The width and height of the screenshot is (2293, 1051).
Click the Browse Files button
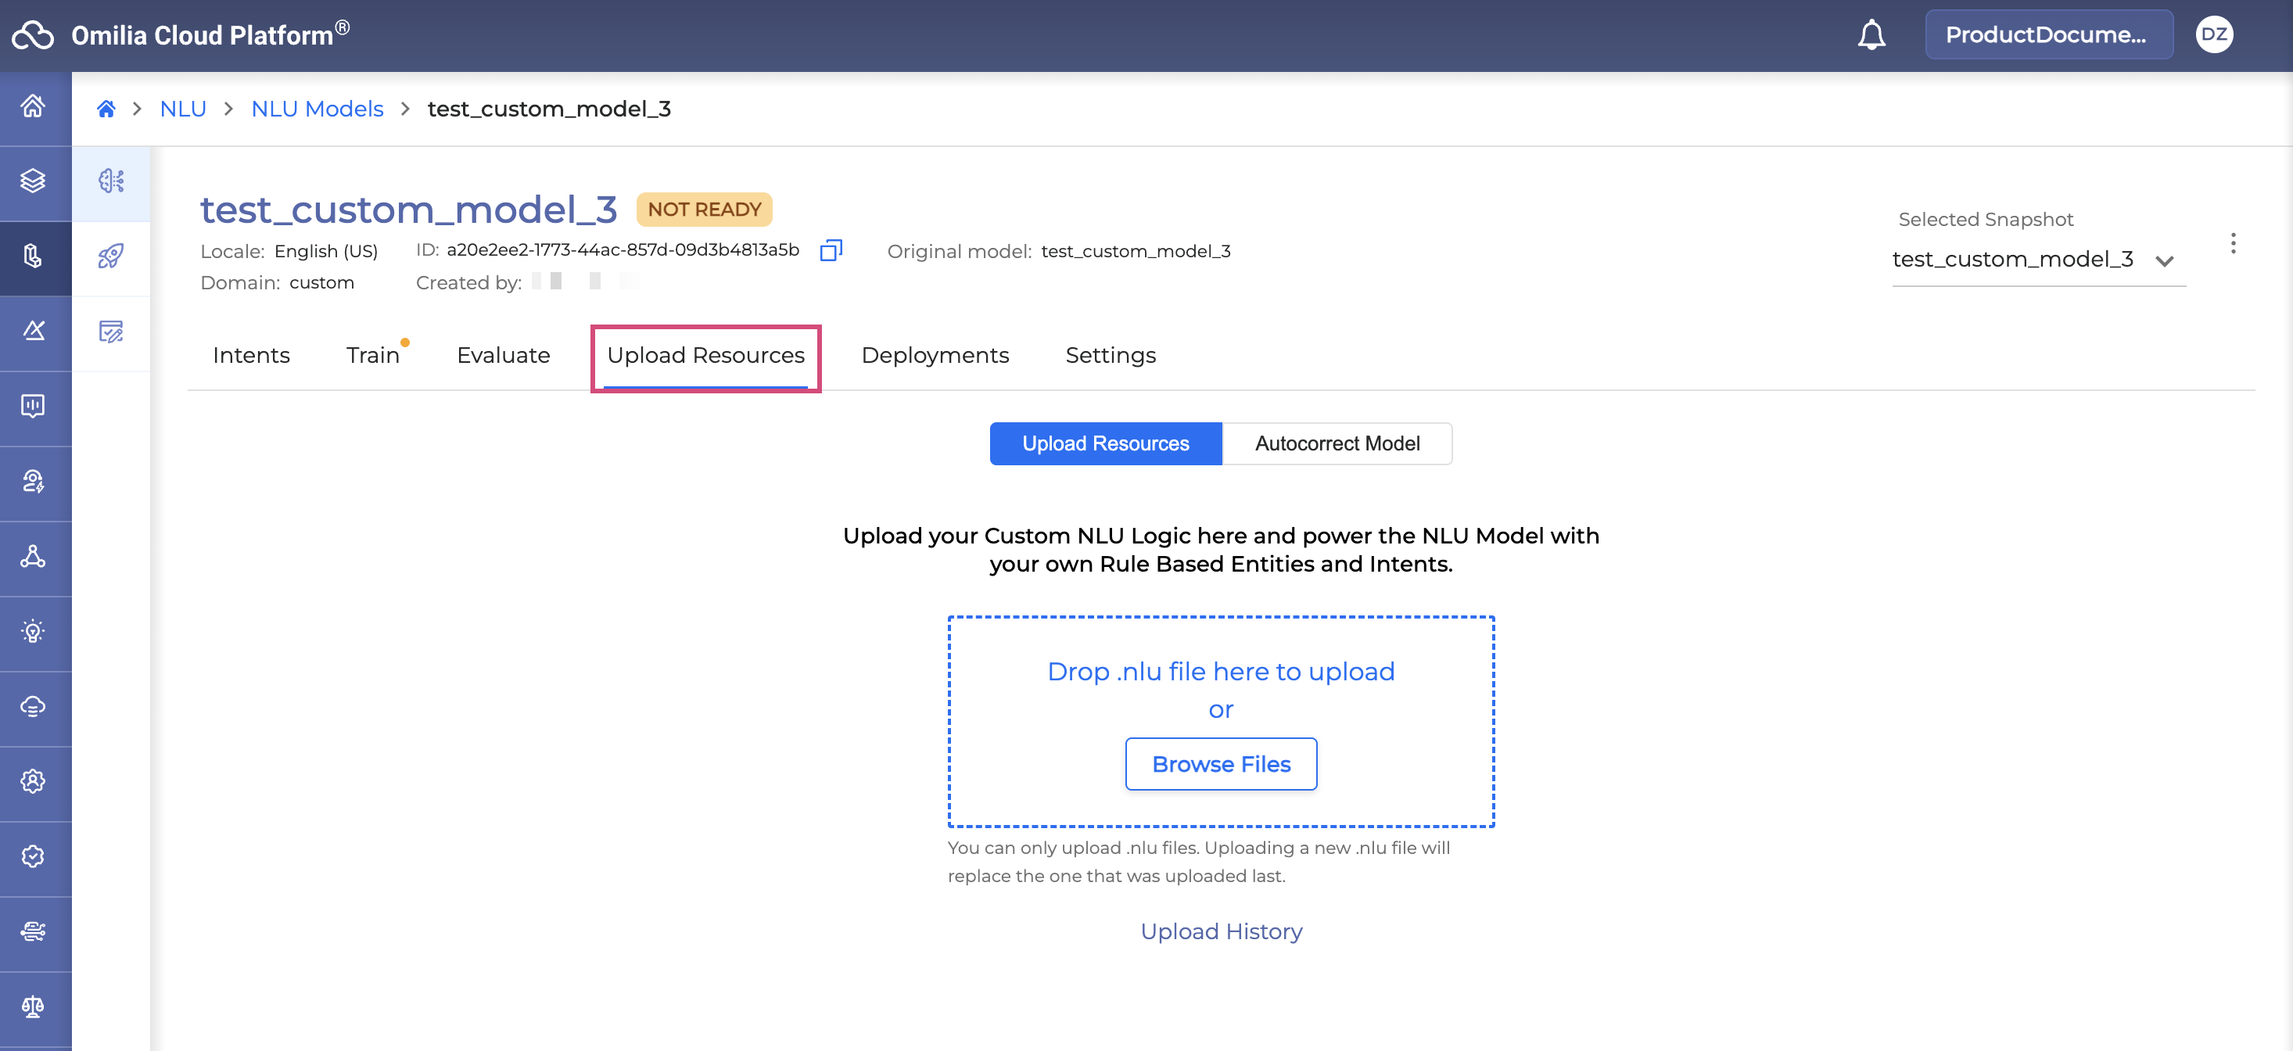tap(1220, 763)
